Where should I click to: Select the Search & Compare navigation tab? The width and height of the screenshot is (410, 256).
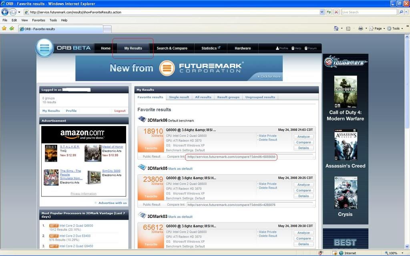click(x=172, y=48)
